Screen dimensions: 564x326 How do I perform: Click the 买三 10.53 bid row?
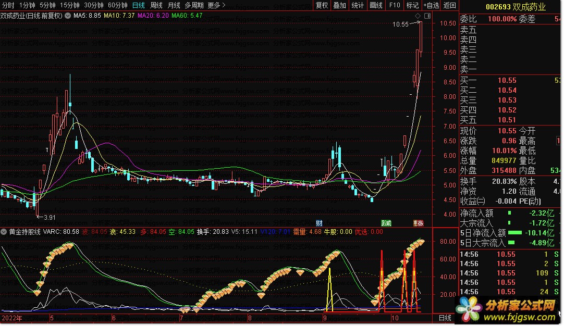point(510,100)
